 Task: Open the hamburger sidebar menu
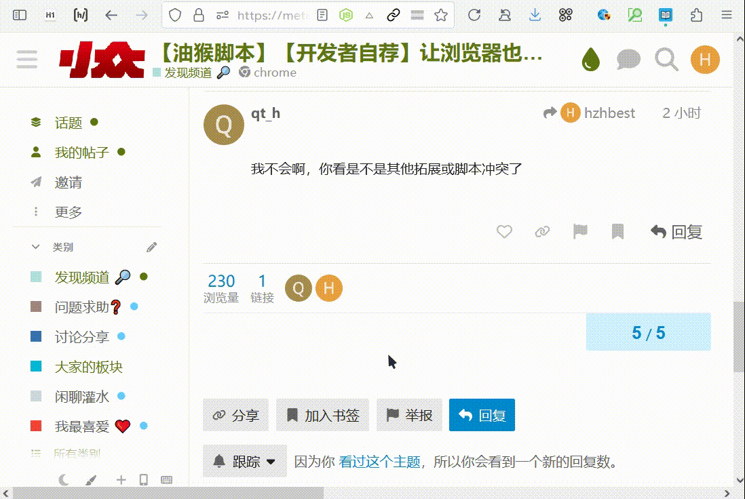(27, 60)
